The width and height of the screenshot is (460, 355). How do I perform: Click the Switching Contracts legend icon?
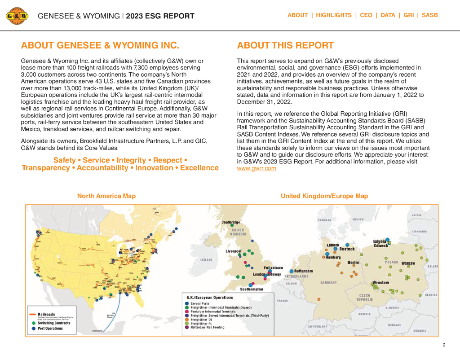[x=33, y=323]
